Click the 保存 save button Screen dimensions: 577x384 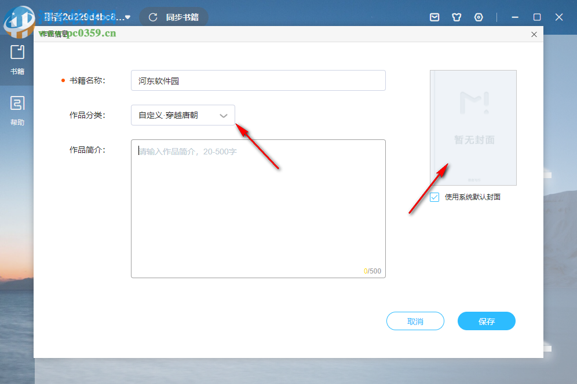pos(486,321)
